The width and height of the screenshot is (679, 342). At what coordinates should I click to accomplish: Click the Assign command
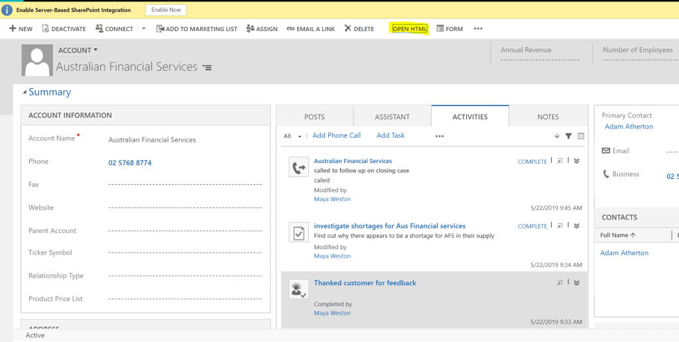pyautogui.click(x=262, y=29)
